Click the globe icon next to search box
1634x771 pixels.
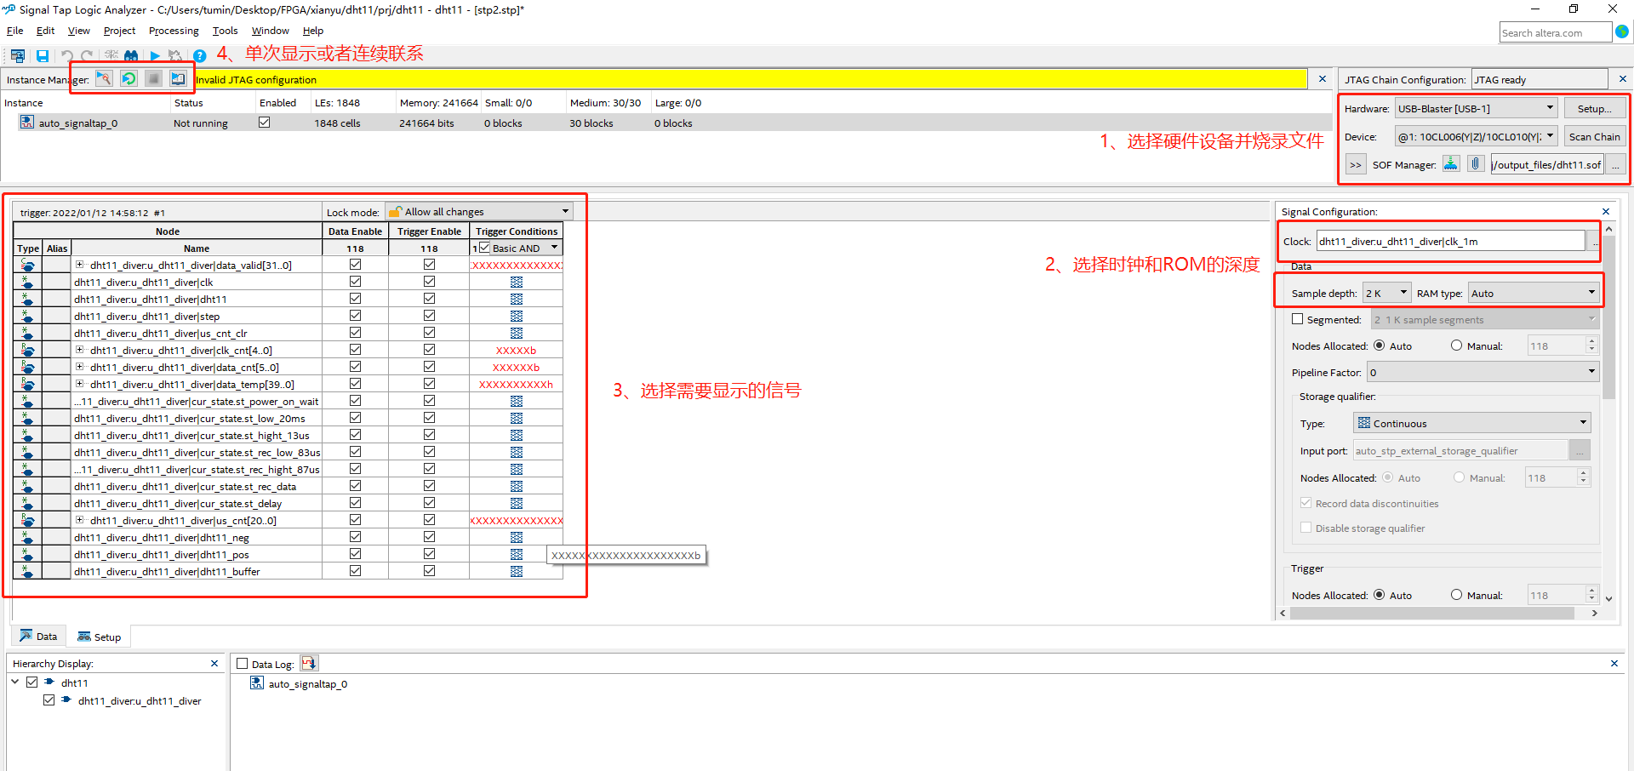[x=1622, y=31]
